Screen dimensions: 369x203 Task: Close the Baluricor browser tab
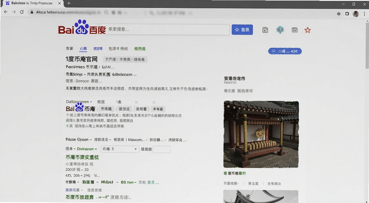click(x=60, y=3)
